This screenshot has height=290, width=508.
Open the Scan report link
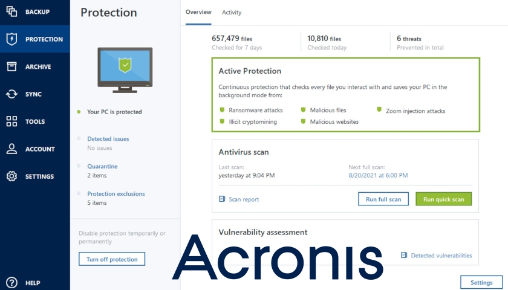click(x=244, y=199)
